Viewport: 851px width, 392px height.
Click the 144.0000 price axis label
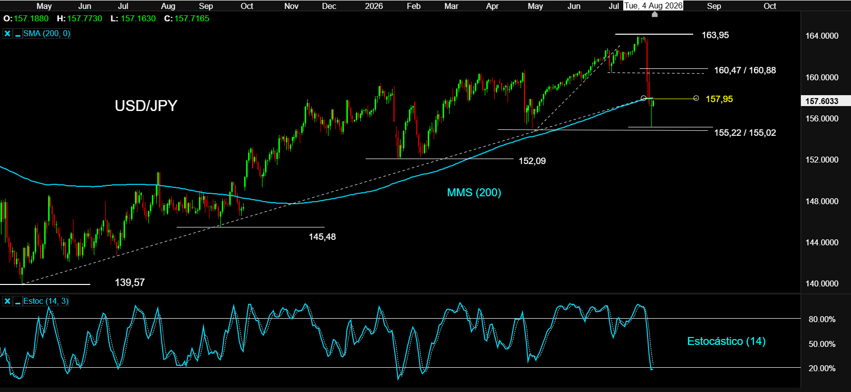(822, 242)
